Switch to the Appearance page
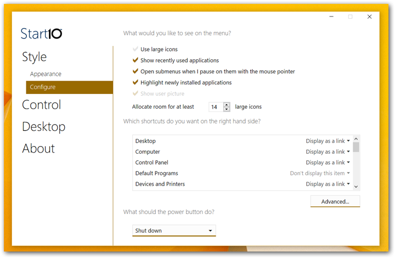This screenshot has width=395, height=258. pyautogui.click(x=46, y=74)
